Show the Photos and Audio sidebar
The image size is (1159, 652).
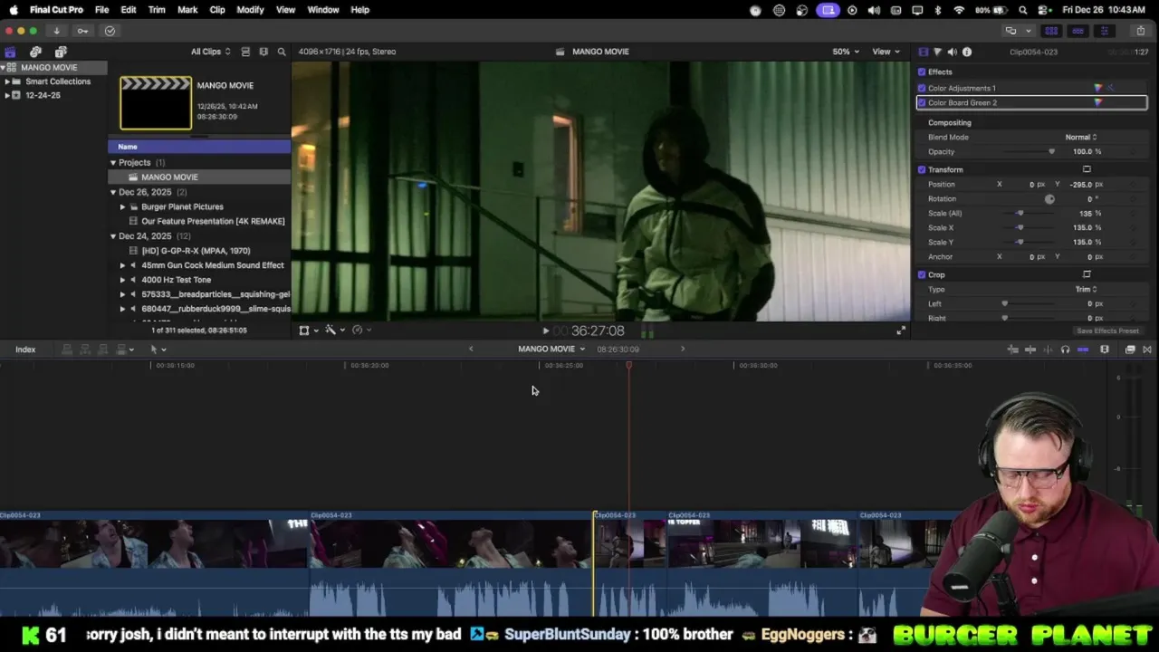coord(35,52)
